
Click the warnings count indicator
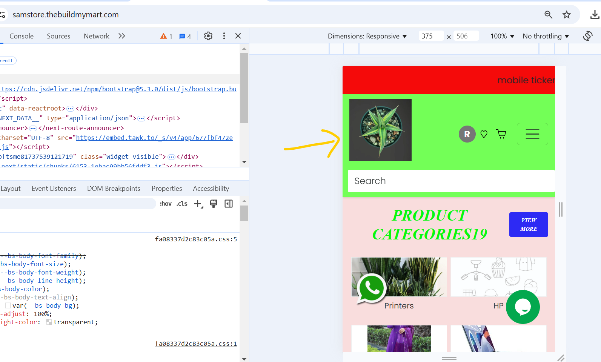(x=166, y=36)
